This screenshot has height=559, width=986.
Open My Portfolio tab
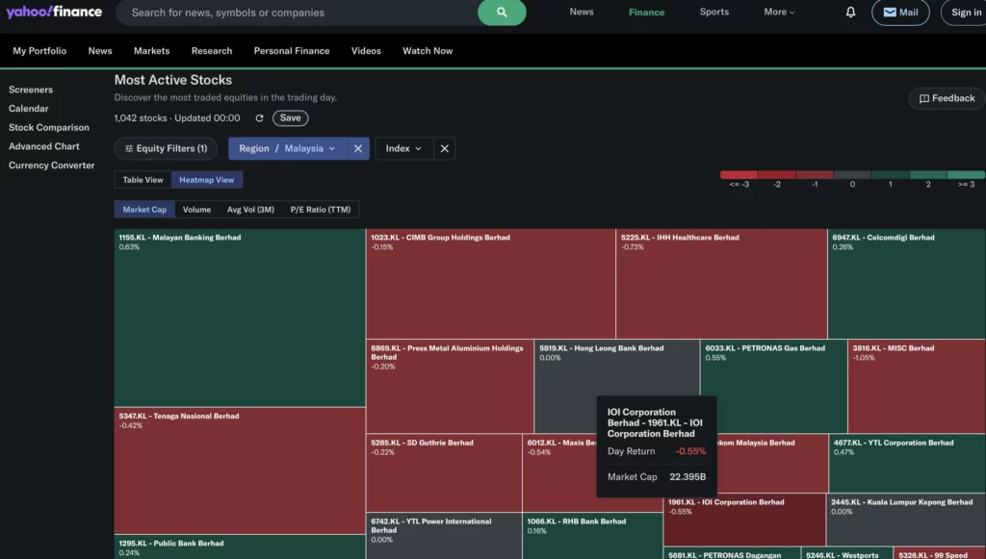click(39, 51)
